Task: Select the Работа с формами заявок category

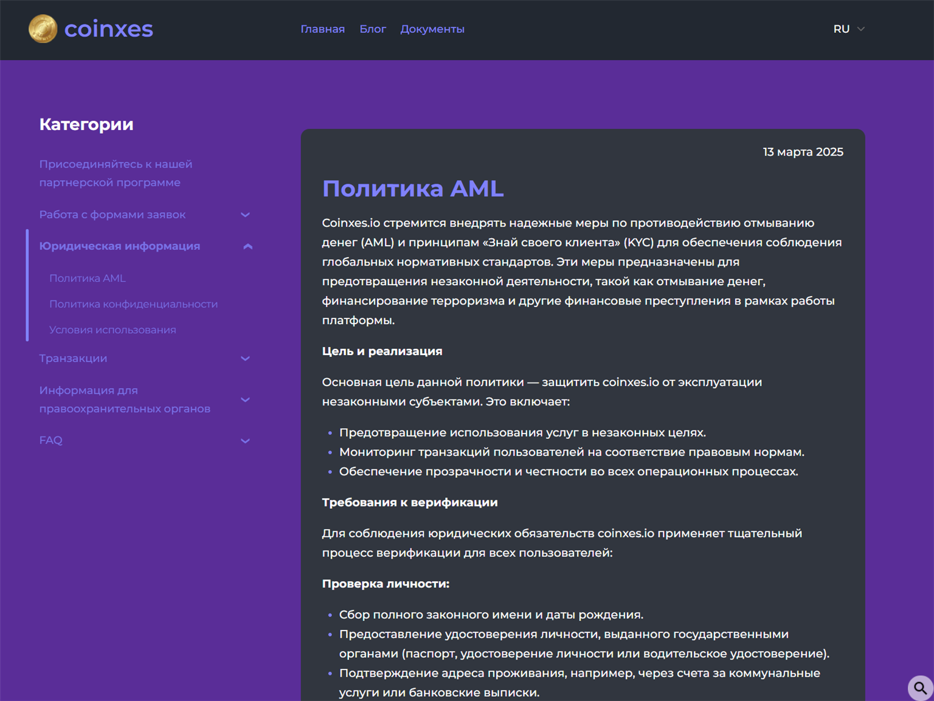Action: (112, 215)
